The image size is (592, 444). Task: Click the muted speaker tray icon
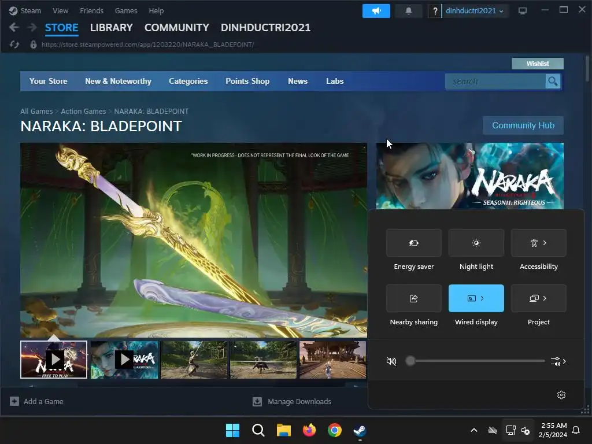pos(525,430)
